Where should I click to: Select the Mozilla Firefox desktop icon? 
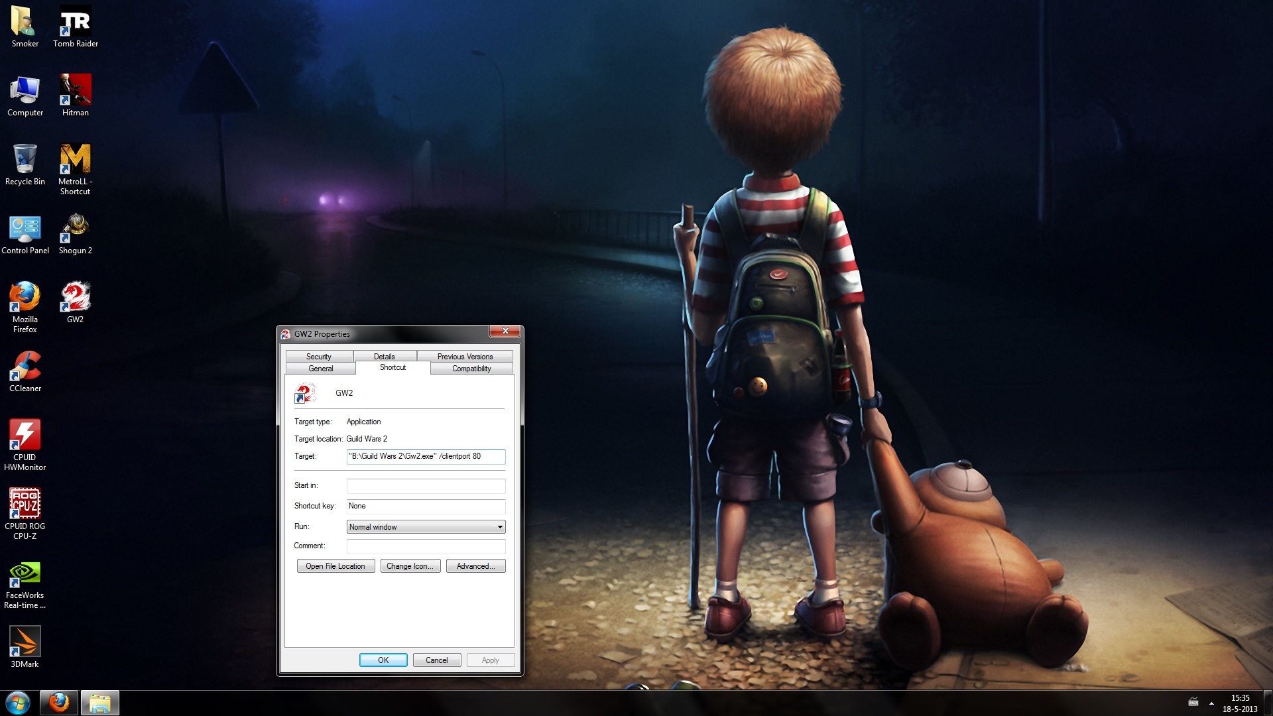25,307
